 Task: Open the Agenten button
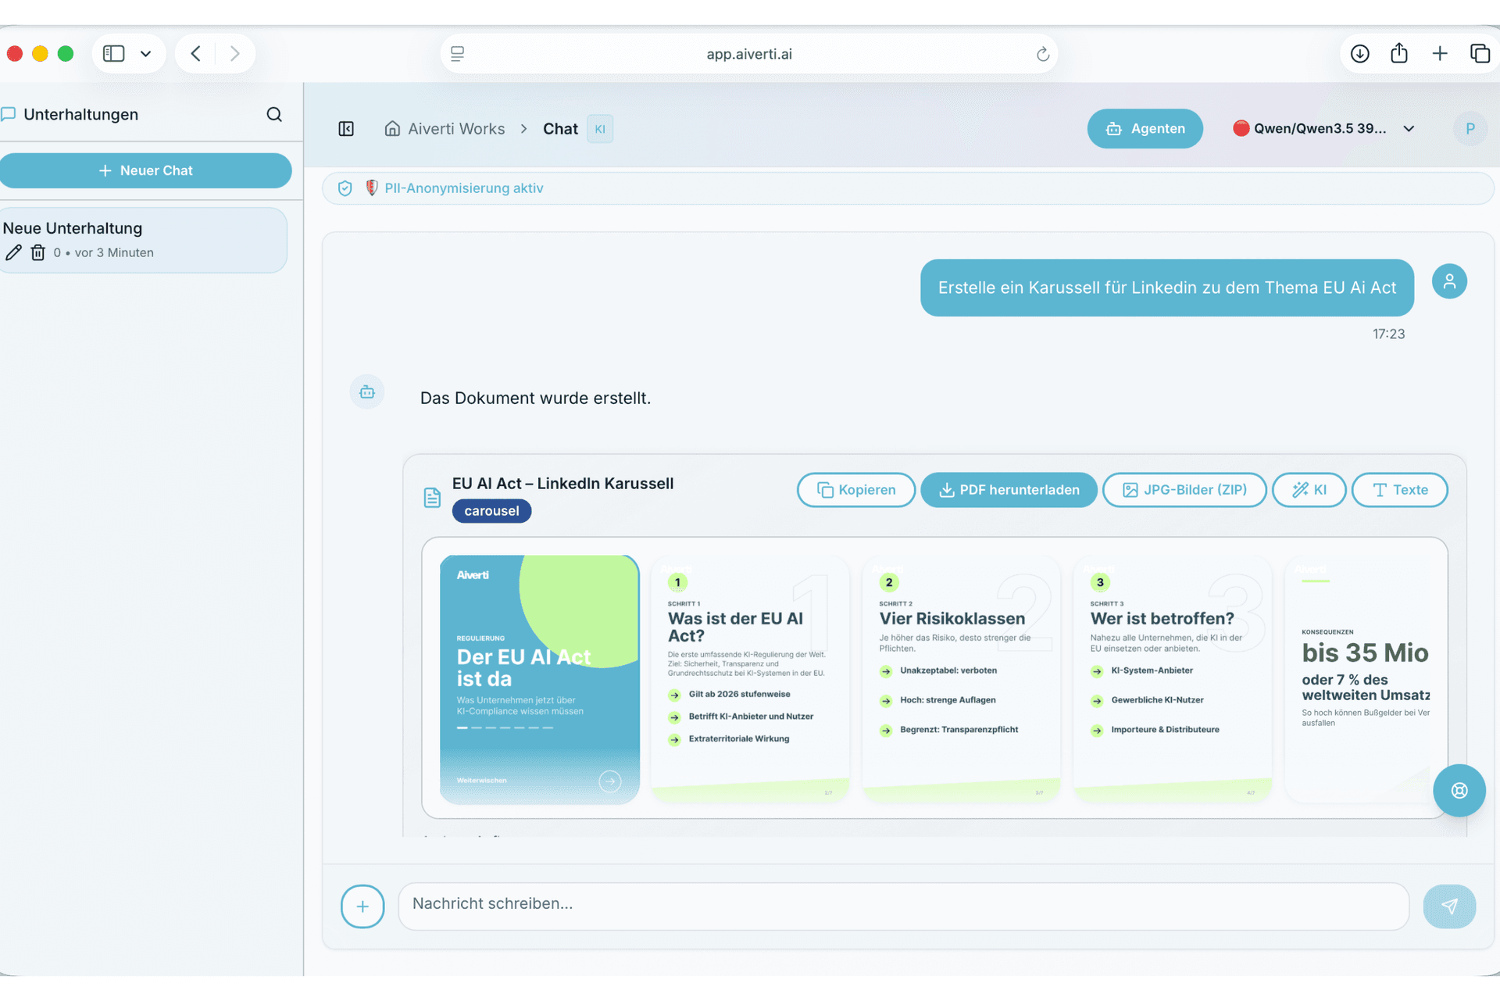click(1145, 129)
